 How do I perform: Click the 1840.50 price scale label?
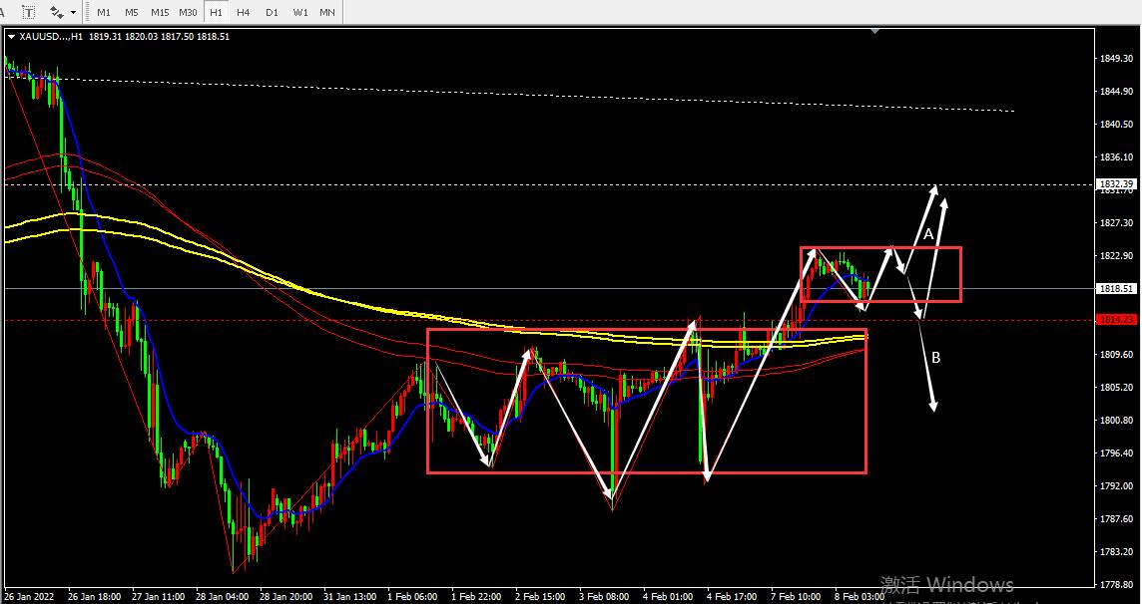(1115, 124)
